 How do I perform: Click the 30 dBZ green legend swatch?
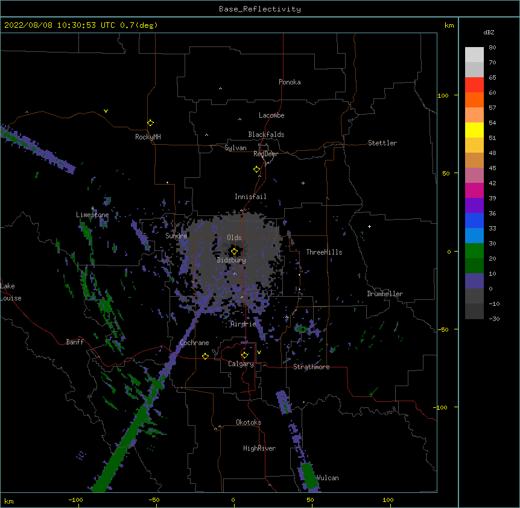click(474, 251)
